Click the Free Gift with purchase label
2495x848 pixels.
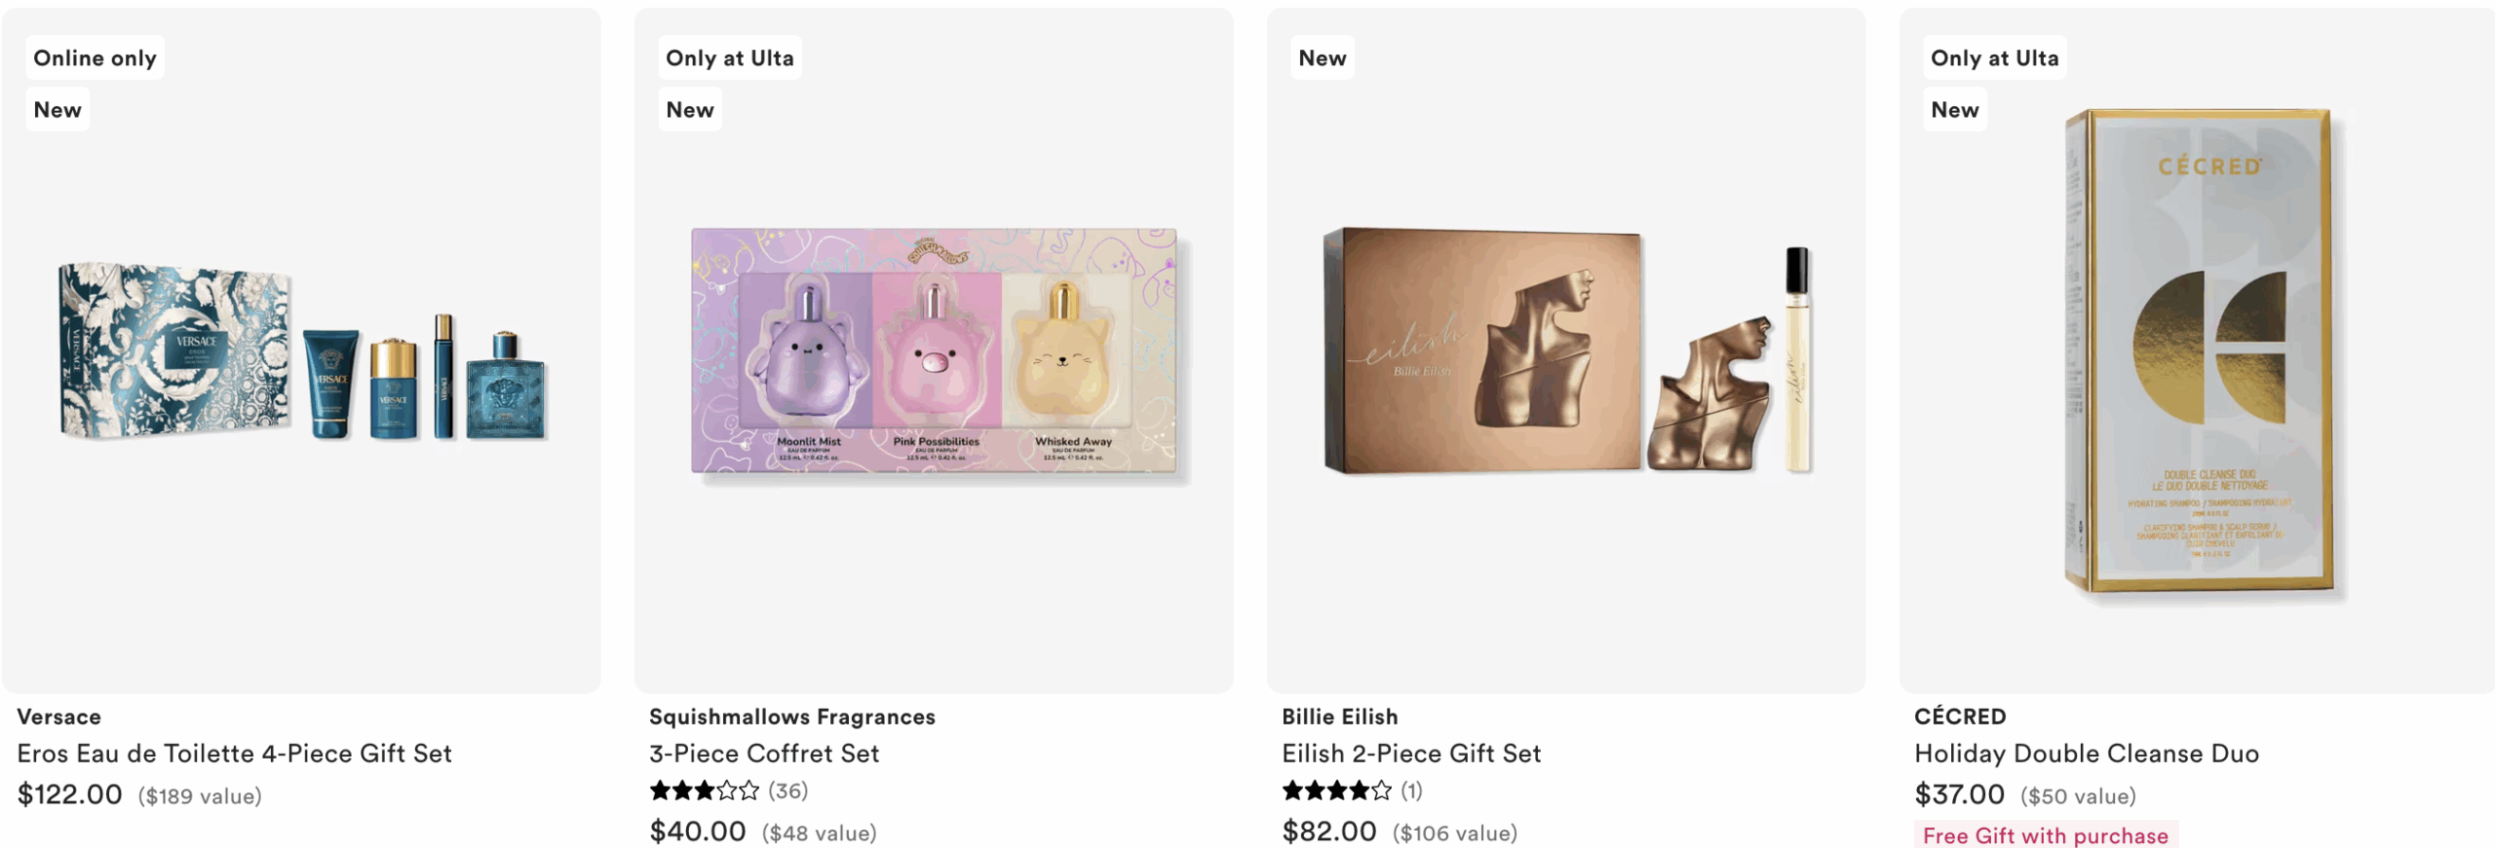click(2045, 835)
